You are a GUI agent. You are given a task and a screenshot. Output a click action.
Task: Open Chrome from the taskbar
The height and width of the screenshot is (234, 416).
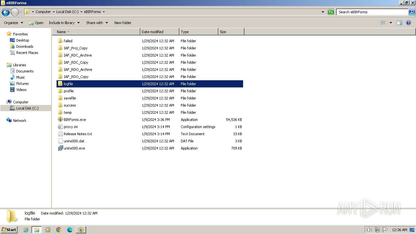pyautogui.click(x=59, y=230)
